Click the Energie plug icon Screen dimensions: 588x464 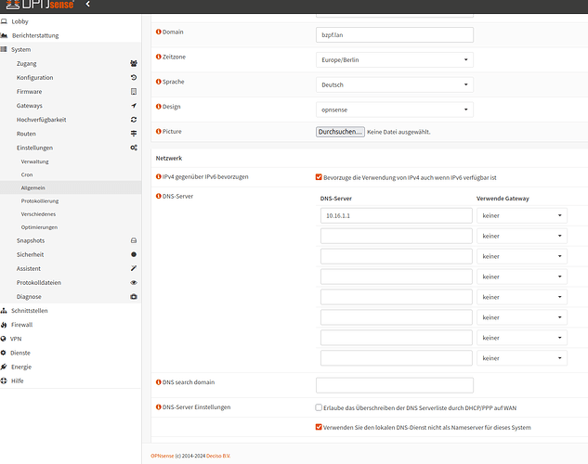pyautogui.click(x=4, y=367)
